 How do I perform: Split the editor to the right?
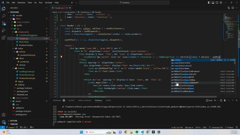point(232,8)
